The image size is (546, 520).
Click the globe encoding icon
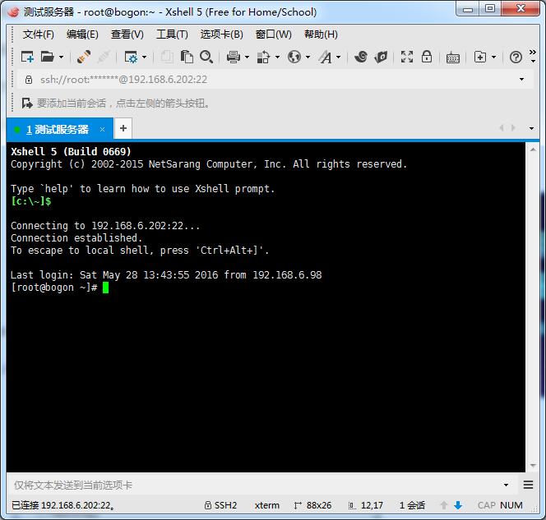point(294,57)
